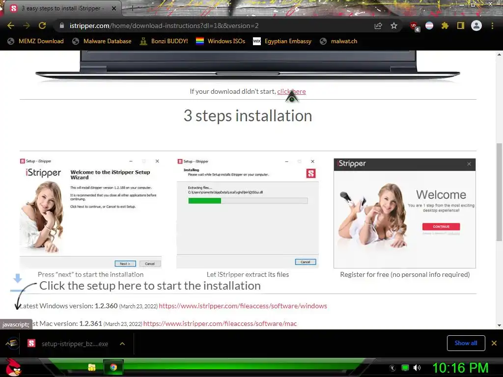This screenshot has width=503, height=377.
Task: Click the '3 steps installation' heading
Action: pyautogui.click(x=248, y=115)
